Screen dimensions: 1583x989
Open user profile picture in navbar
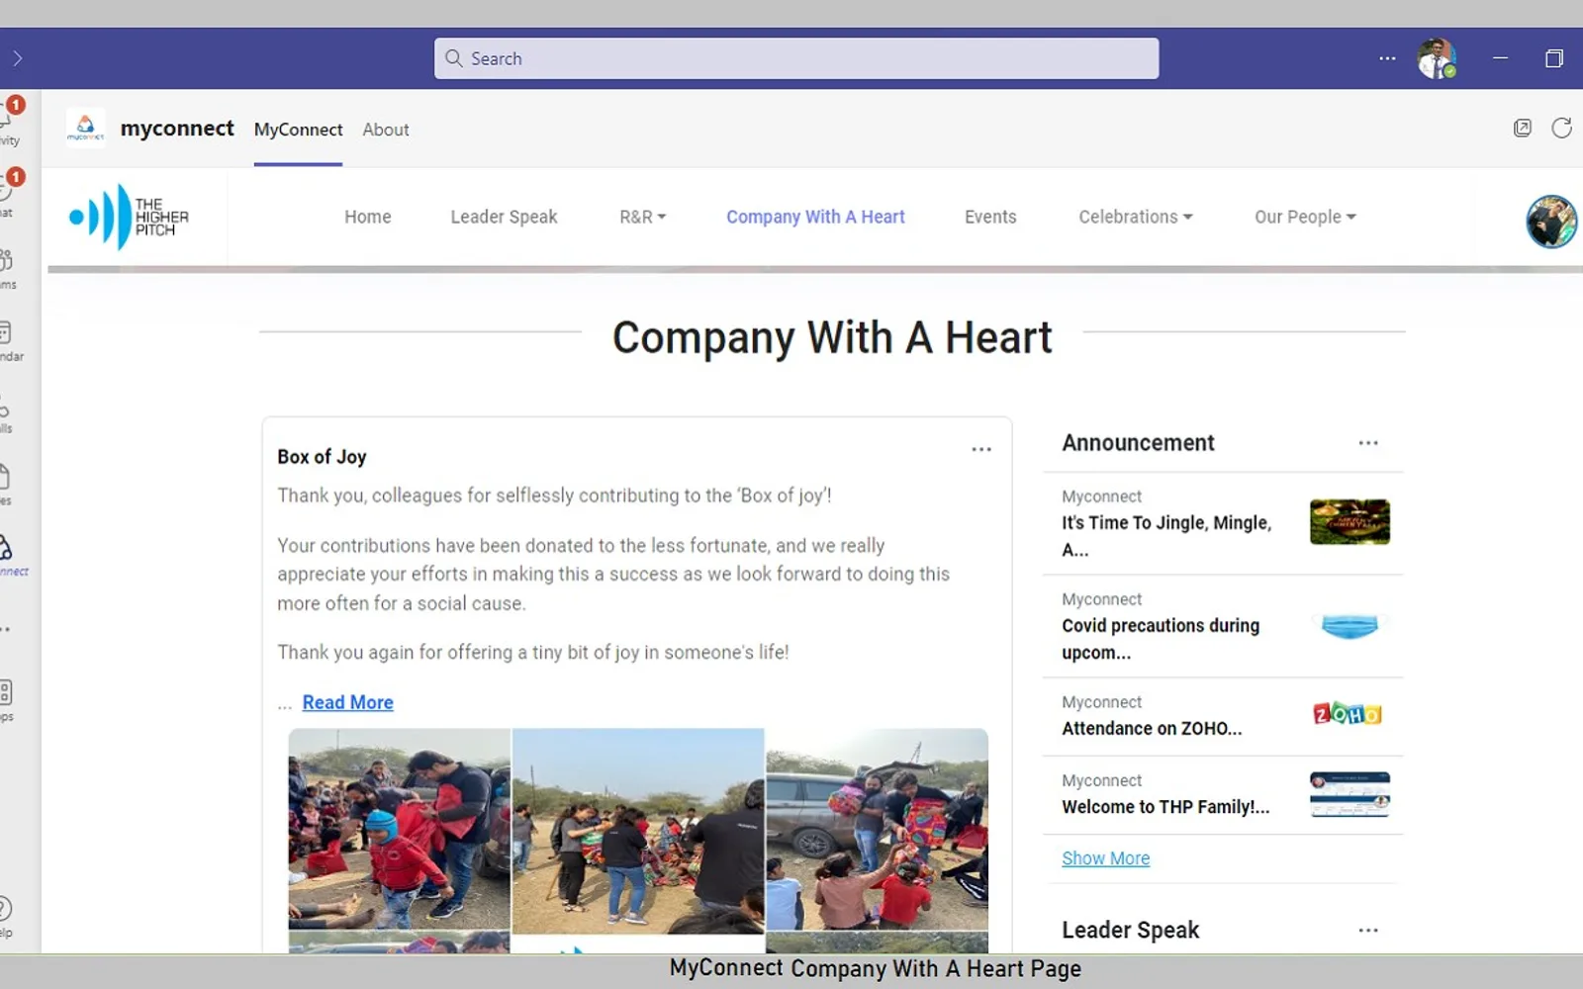pos(1550,221)
